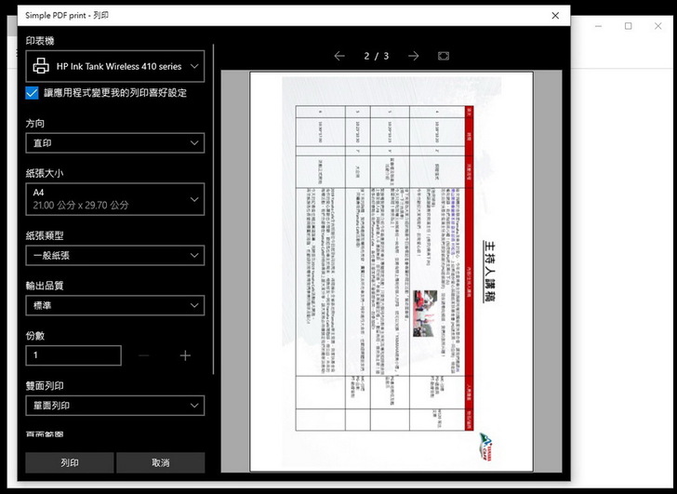Open the 雙面列印 dropdown showing 單面列印
The height and width of the screenshot is (494, 677).
115,406
